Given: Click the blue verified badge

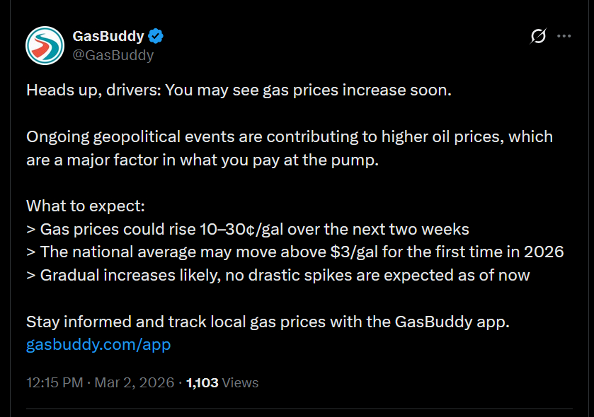Looking at the screenshot, I should click(156, 36).
